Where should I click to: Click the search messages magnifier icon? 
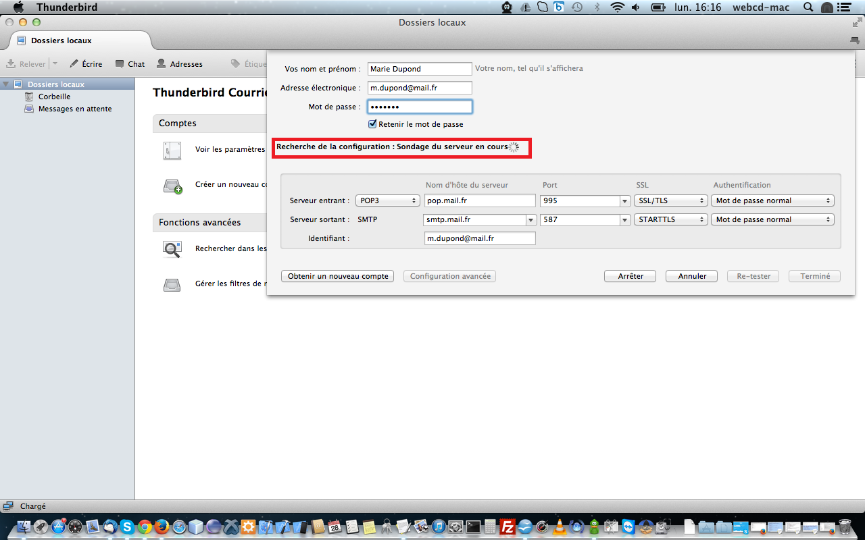click(x=172, y=249)
